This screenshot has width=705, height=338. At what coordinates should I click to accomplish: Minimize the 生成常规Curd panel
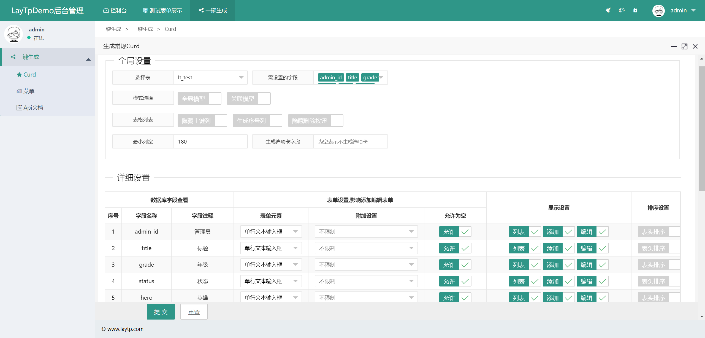tap(674, 47)
